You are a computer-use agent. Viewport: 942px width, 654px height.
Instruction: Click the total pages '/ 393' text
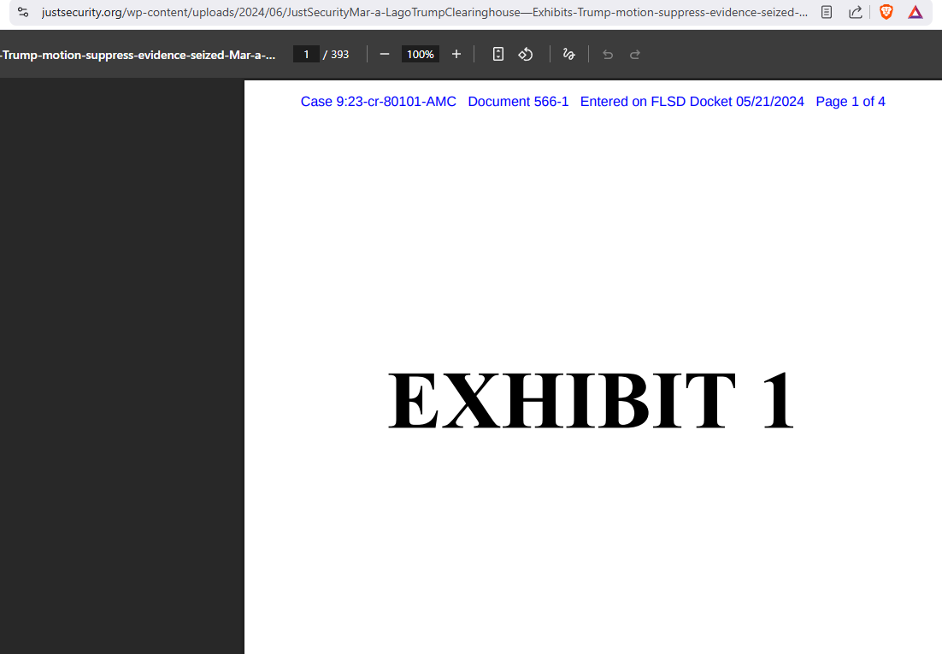pyautogui.click(x=336, y=55)
